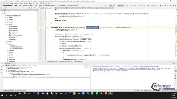The height and width of the screenshot is (99, 177).
Task: Click the Sync Project with Gradle icon
Action: (165, 5)
